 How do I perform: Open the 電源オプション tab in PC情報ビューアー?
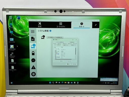coord(66,45)
